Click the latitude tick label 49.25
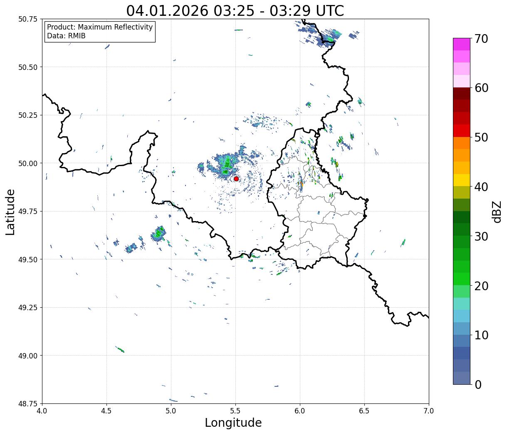The image size is (507, 433). point(27,308)
